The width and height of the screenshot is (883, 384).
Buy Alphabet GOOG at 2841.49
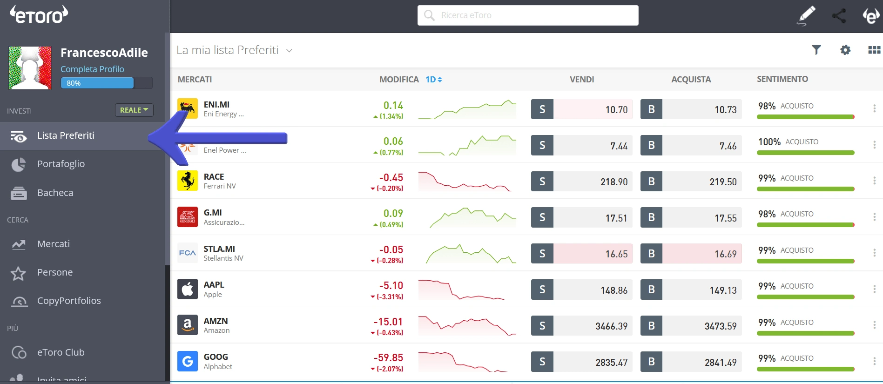click(691, 362)
